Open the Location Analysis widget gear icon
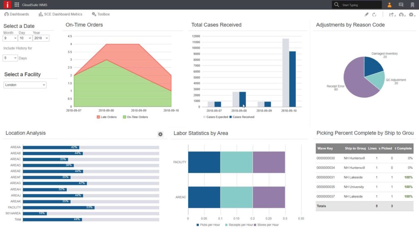419x235 pixels. coord(160,134)
